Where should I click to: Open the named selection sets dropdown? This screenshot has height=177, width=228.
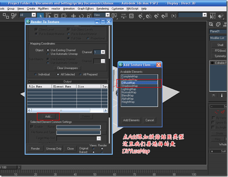point(204,15)
